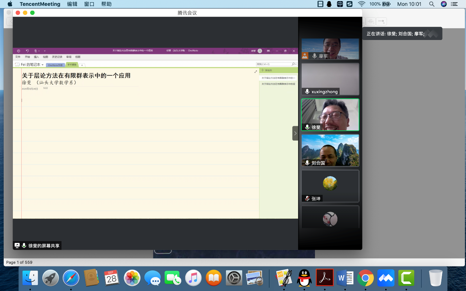Image resolution: width=466 pixels, height=291 pixels.
Task: Expand the Fei 的笔记本 notebook dropdown
Action: click(43, 65)
